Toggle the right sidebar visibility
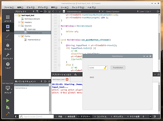The image size is (163, 121). (154, 117)
